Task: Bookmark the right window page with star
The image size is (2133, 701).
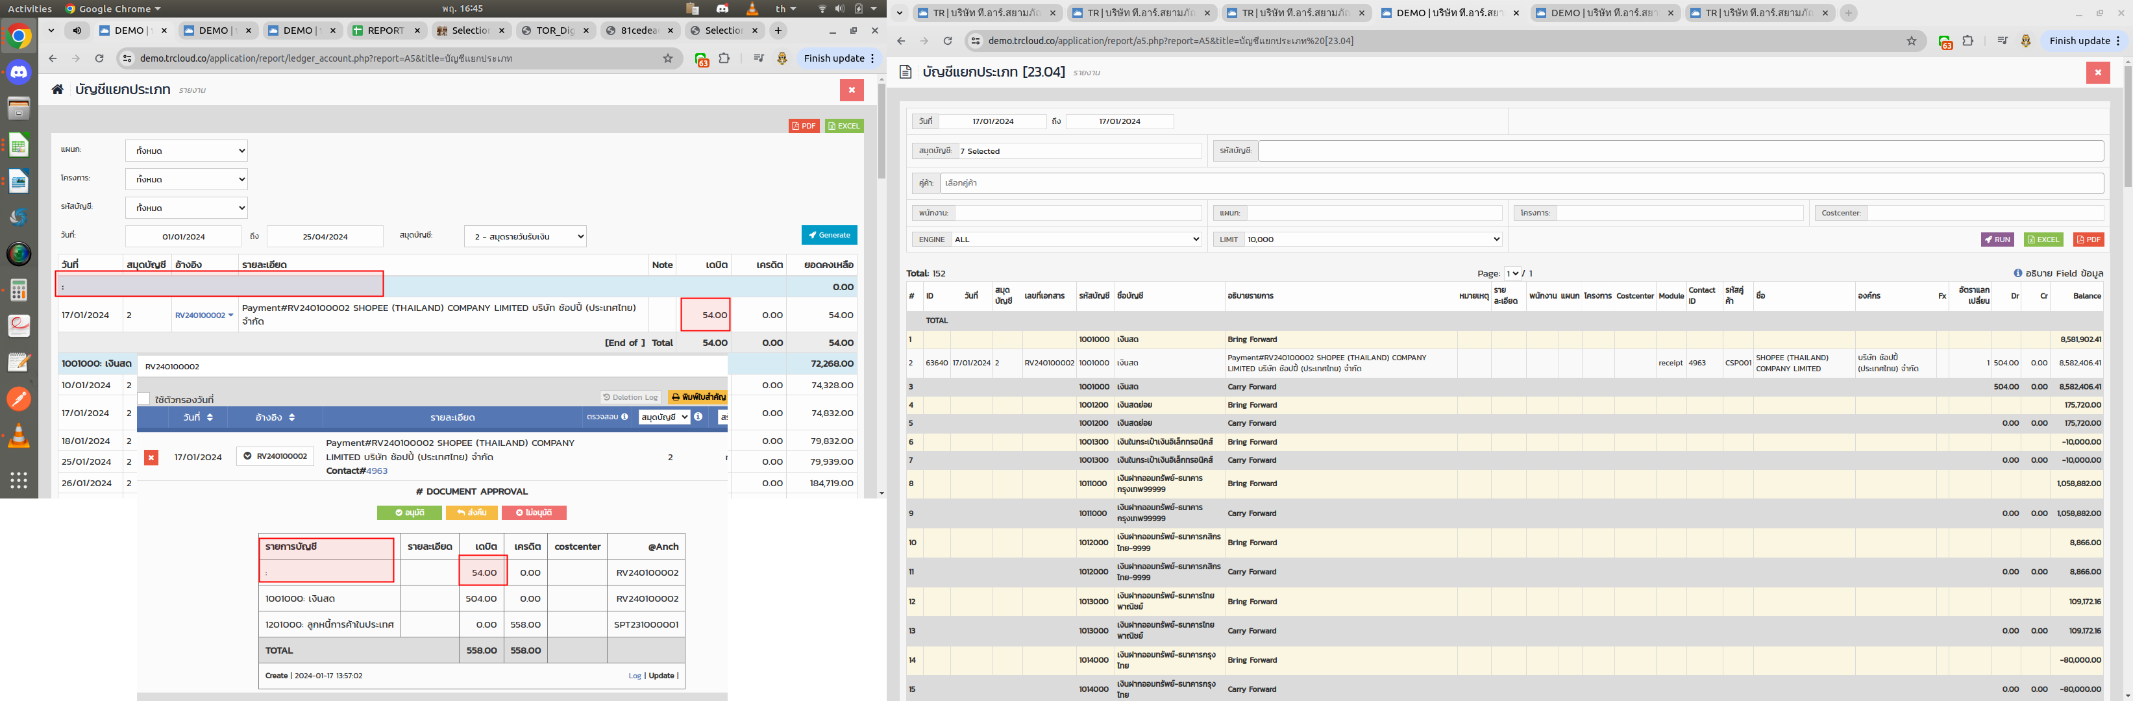Action: (x=1911, y=40)
